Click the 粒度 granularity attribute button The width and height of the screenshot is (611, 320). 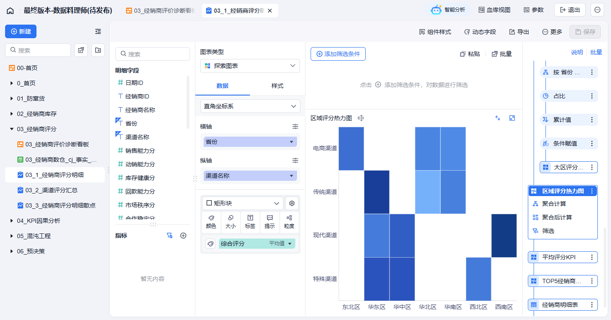[289, 222]
